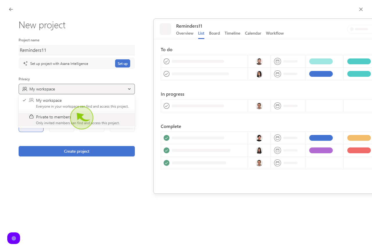
Task: Open the calendar icon in the In progress row
Action: (x=278, y=106)
